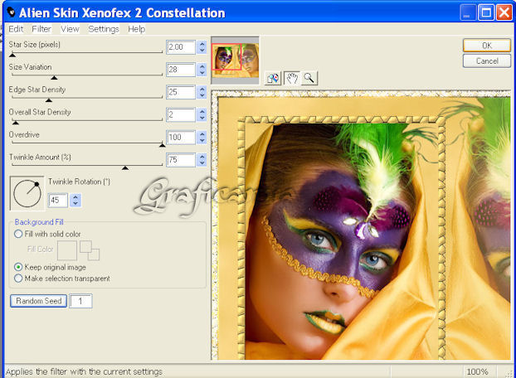Screen dimensions: 516x378
Task: Decrease Twinkle Rotation with down arrow
Action: click(x=75, y=203)
